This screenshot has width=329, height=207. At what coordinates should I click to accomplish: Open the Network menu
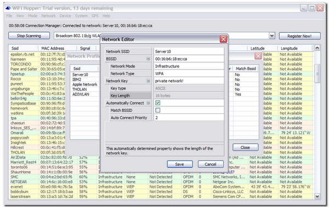48,16
